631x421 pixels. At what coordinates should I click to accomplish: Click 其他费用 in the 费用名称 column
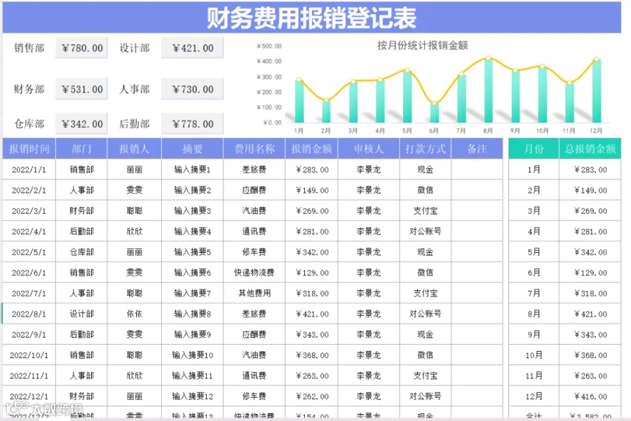click(x=255, y=293)
